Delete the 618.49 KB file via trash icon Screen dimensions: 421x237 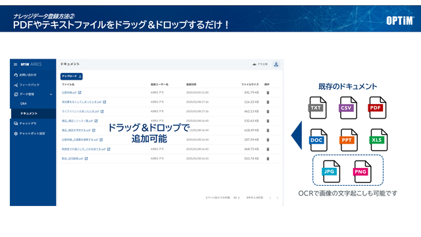268,130
